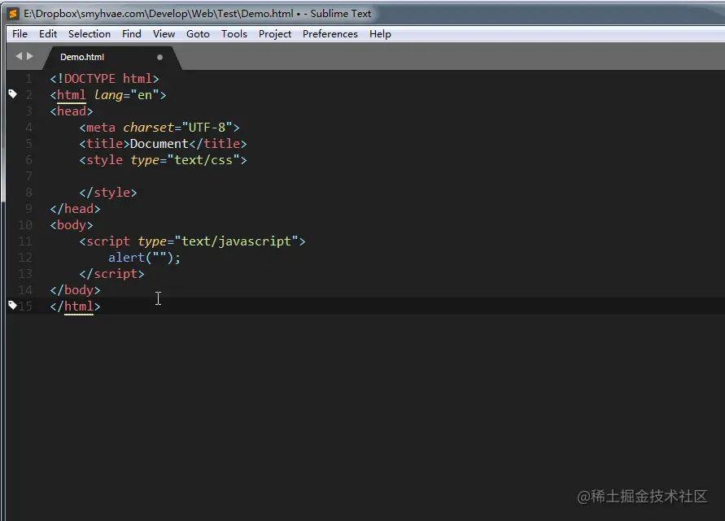The image size is (725, 521).
Task: Open the Selection menu
Action: pos(90,34)
